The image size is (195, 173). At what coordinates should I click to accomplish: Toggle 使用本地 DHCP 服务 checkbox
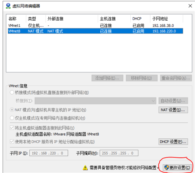[12, 142]
